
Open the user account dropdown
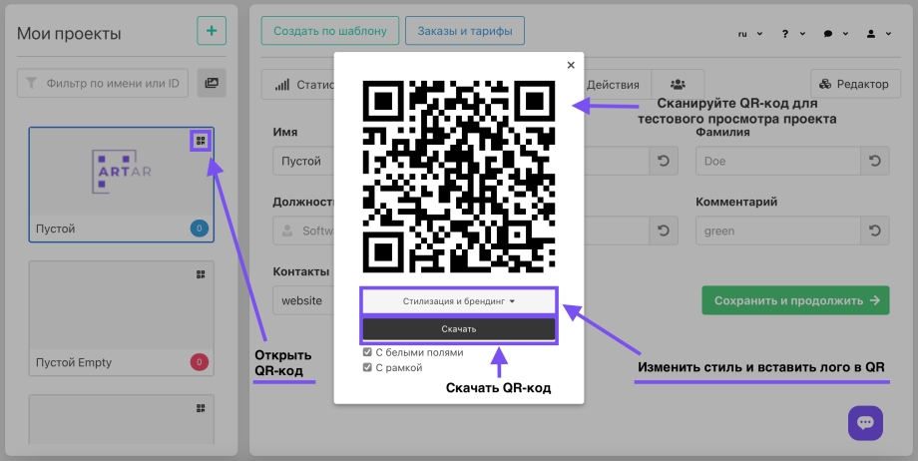[x=877, y=33]
